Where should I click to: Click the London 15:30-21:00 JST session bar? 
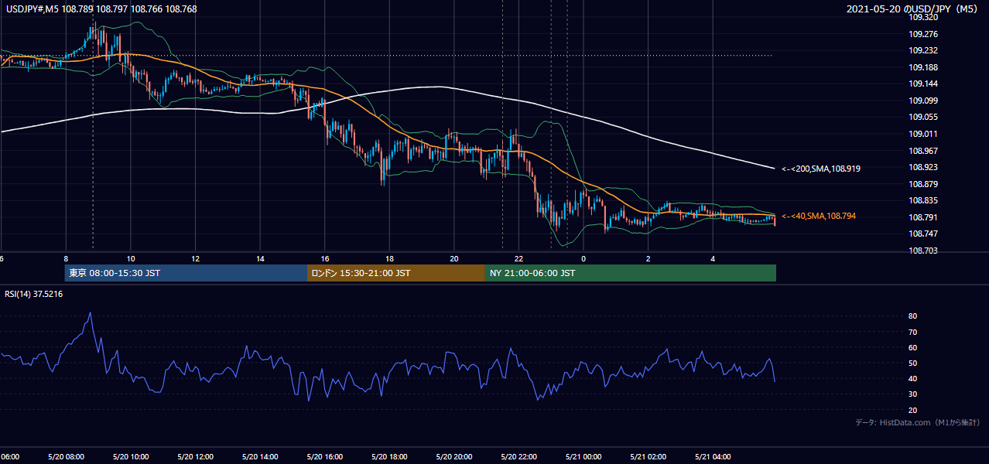click(x=396, y=273)
